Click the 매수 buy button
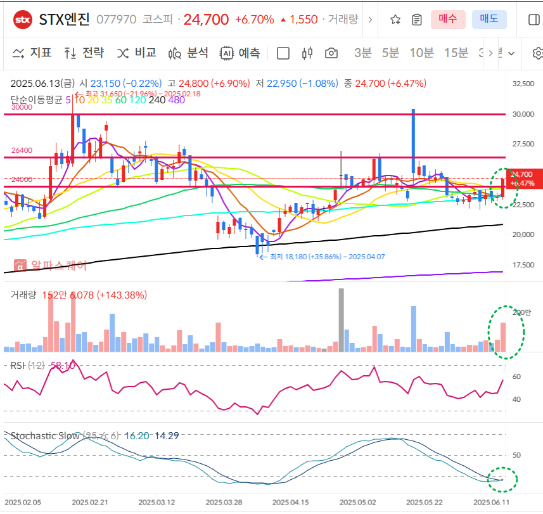 [448, 18]
